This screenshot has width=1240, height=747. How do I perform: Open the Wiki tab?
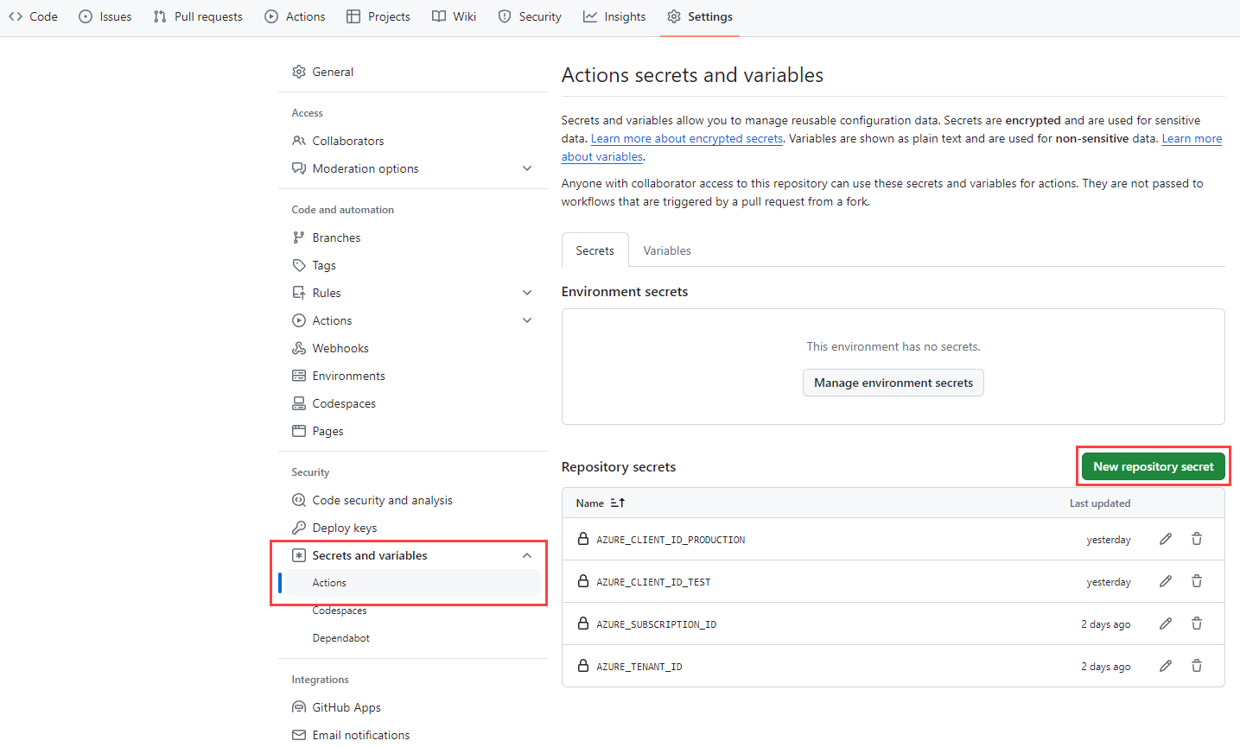point(455,16)
